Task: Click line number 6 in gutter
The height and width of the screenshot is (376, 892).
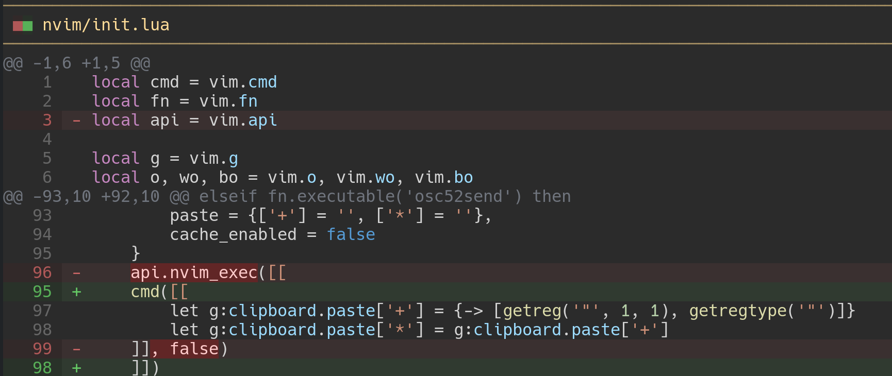Action: [47, 178]
